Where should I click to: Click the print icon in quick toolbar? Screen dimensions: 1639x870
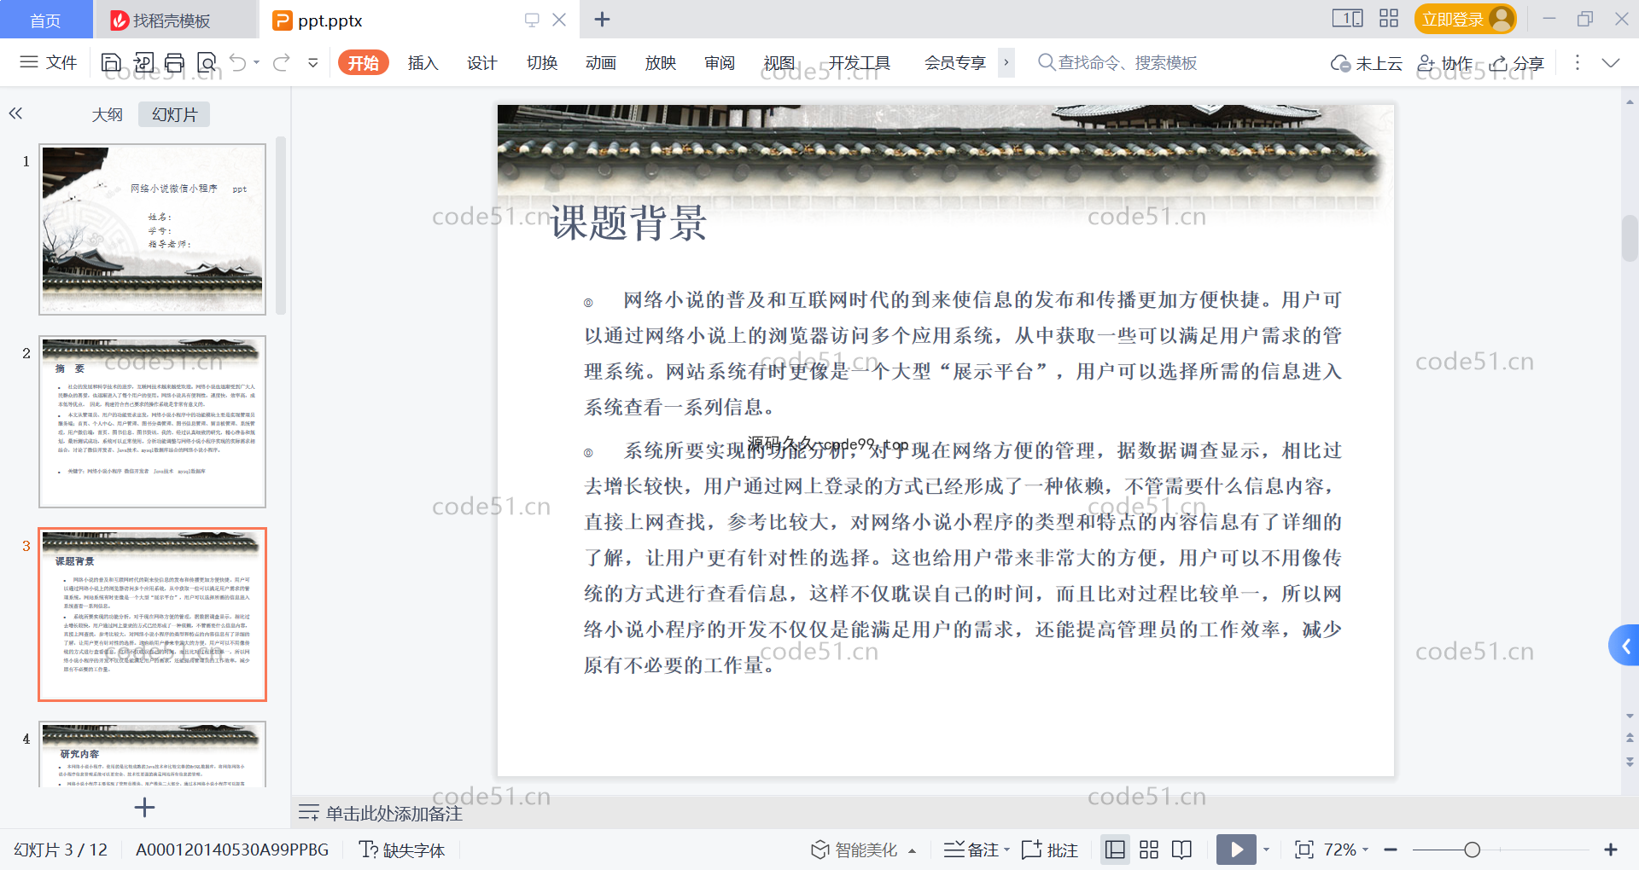(x=174, y=62)
